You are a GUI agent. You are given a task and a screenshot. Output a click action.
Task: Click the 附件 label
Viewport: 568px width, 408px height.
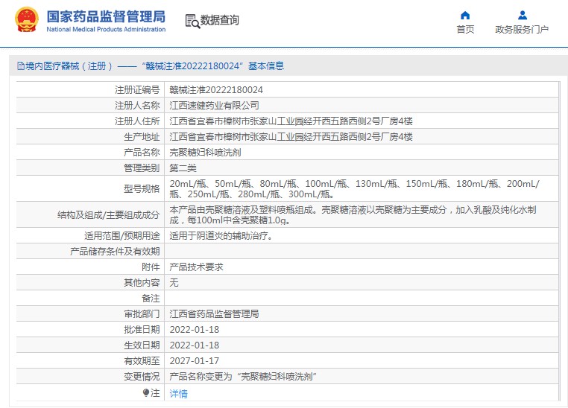pos(151,267)
